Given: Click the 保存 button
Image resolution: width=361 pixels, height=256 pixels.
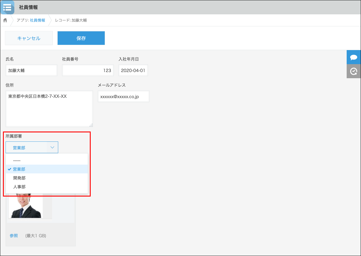Looking at the screenshot, I should 81,38.
